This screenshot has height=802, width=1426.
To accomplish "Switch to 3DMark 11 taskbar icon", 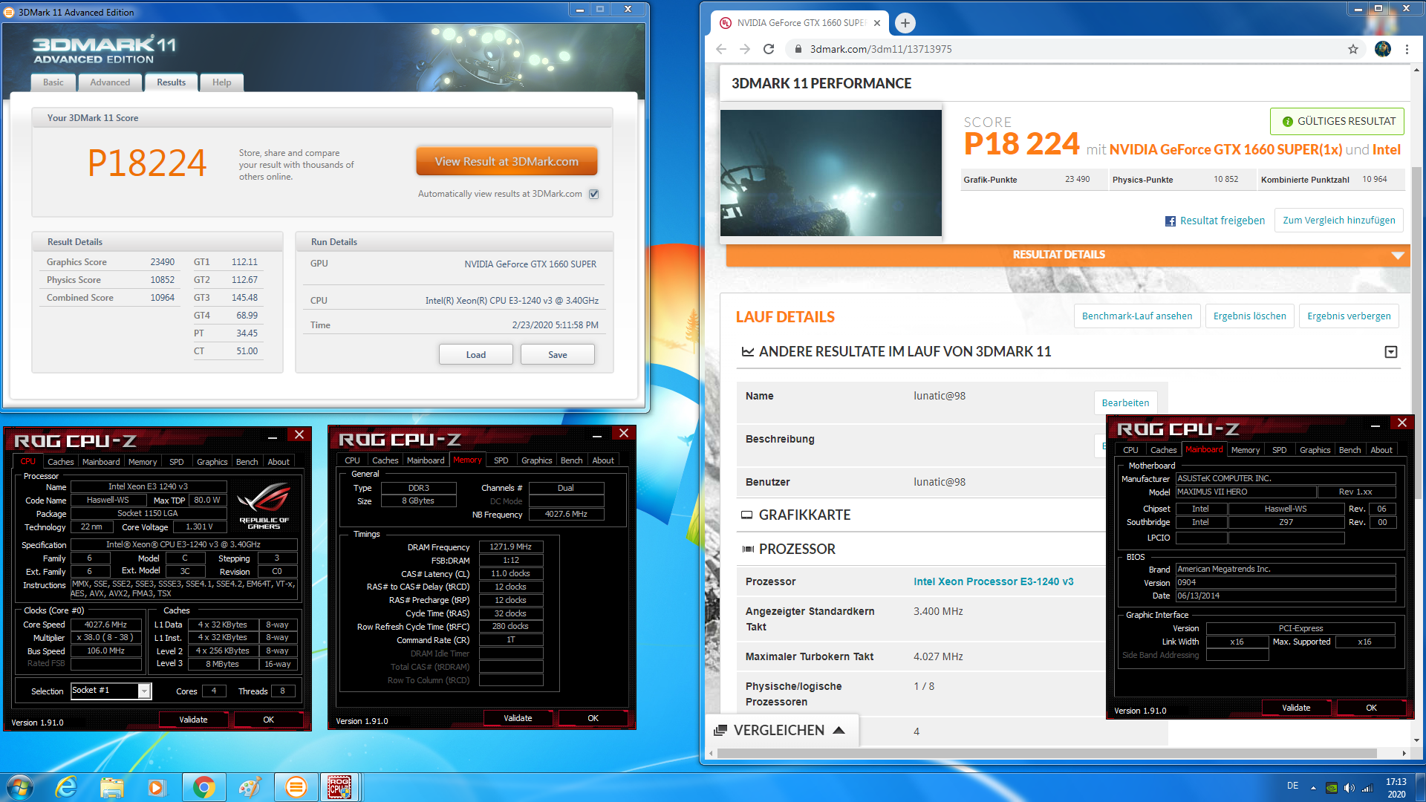I will [296, 787].
